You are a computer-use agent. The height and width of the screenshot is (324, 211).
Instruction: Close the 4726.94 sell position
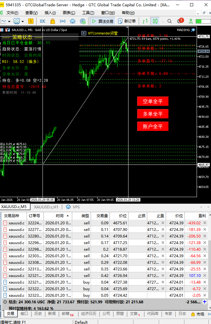click(205, 275)
